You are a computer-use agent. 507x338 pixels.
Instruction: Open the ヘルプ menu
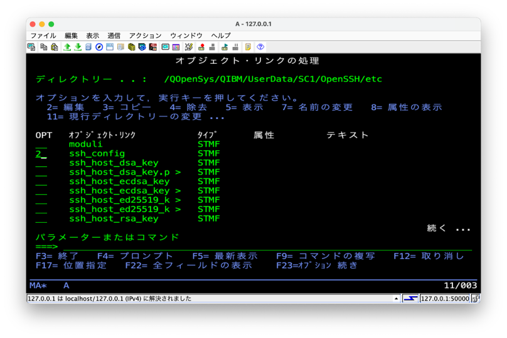coord(221,36)
